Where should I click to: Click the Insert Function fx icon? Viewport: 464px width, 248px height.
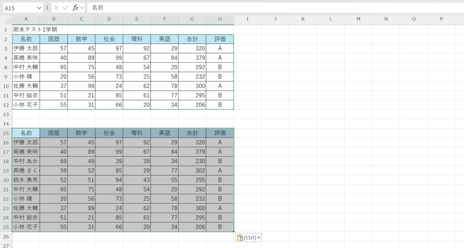[x=75, y=8]
